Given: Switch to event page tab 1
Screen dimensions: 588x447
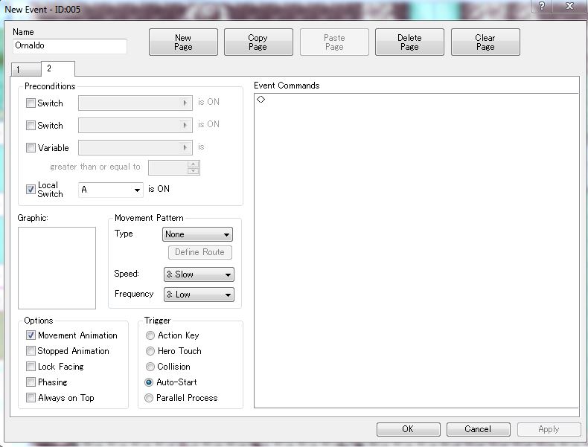Looking at the screenshot, I should point(18,69).
